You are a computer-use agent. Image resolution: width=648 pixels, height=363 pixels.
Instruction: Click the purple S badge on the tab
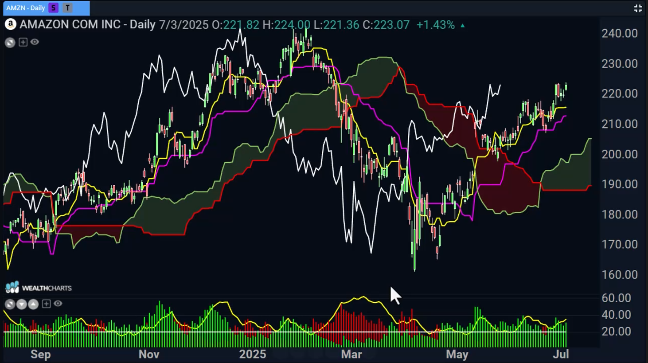point(54,8)
